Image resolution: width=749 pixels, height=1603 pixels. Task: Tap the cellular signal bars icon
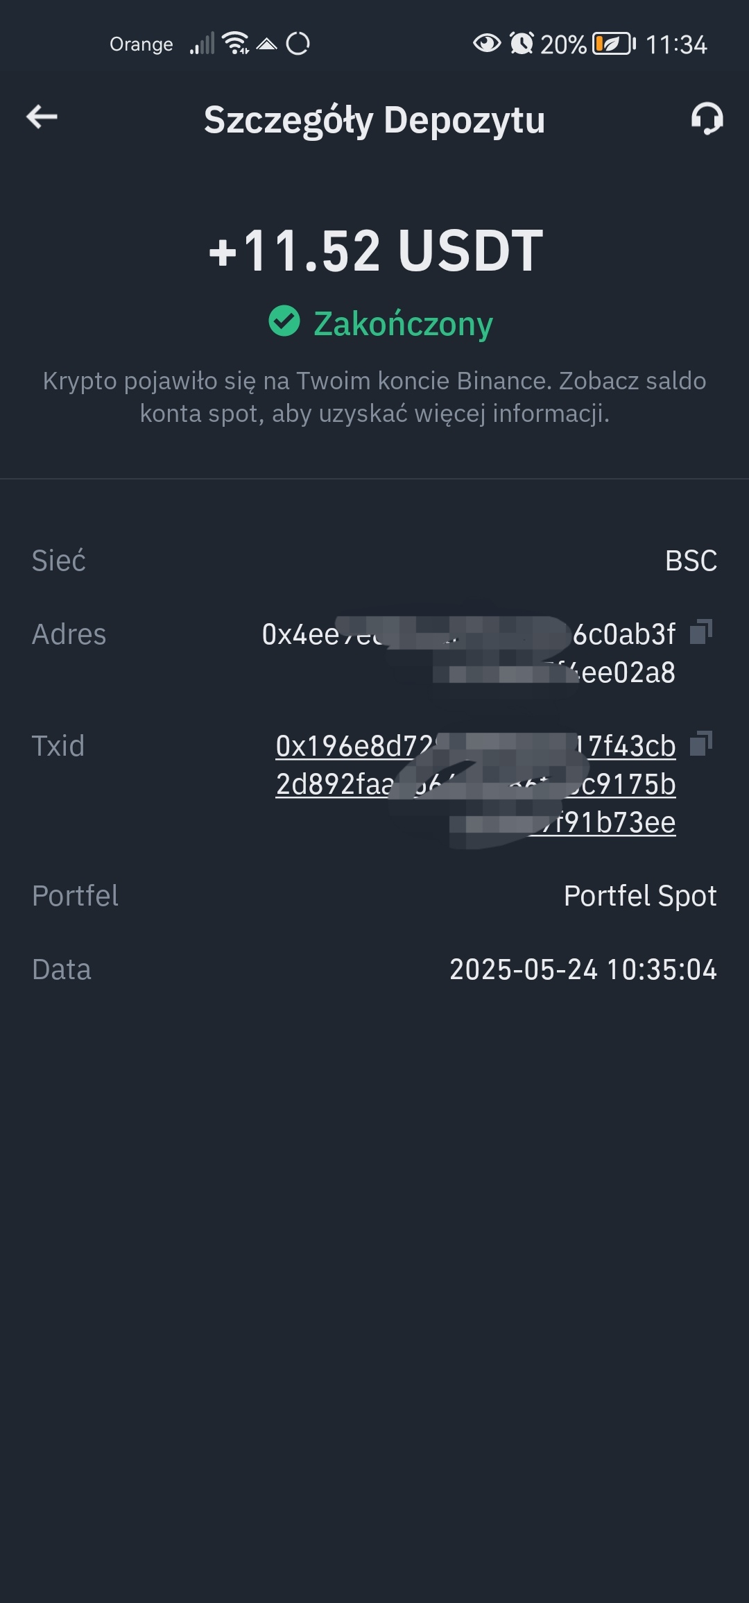[x=203, y=44]
